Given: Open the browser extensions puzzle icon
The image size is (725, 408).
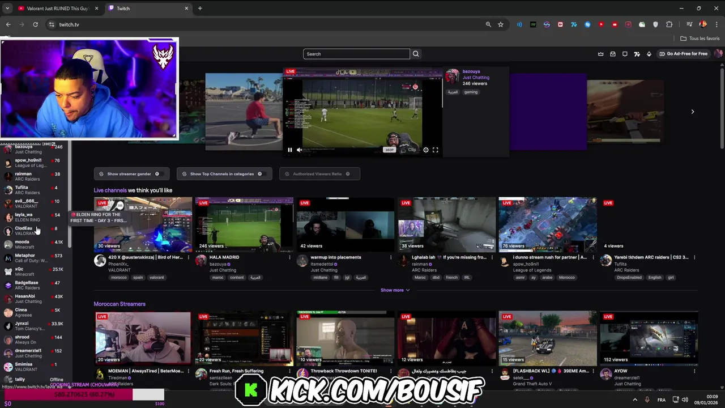Looking at the screenshot, I should [x=669, y=24].
